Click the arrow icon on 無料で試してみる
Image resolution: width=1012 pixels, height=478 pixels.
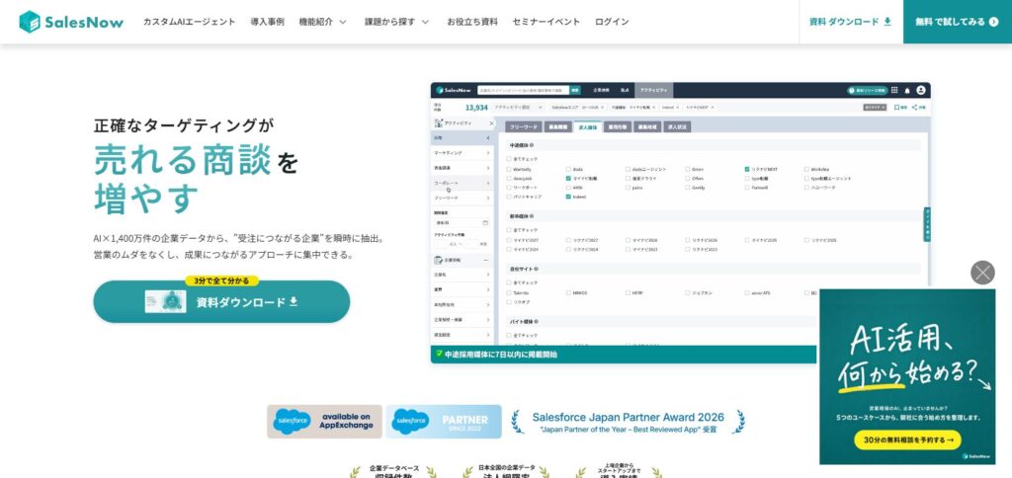[993, 22]
